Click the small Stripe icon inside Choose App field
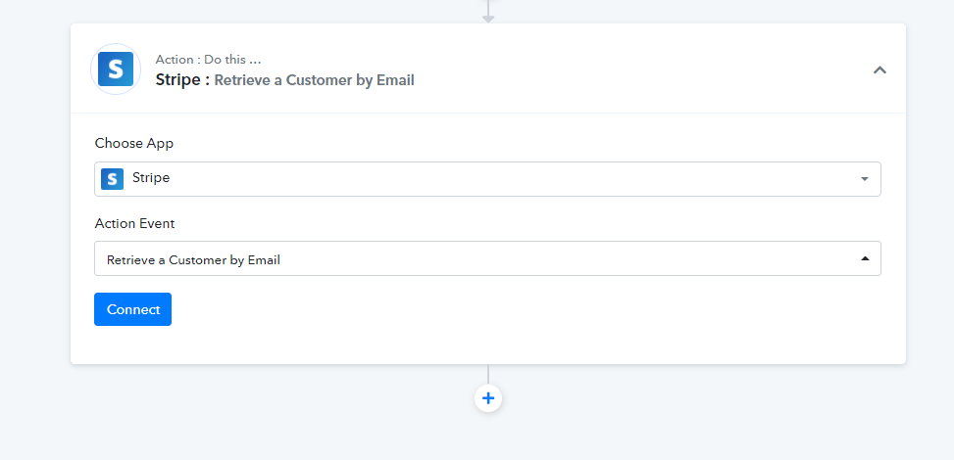 point(112,179)
